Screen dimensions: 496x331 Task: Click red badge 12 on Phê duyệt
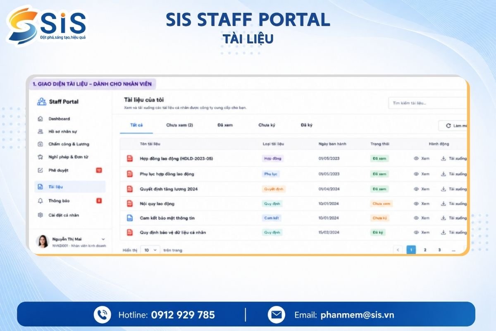[99, 170]
